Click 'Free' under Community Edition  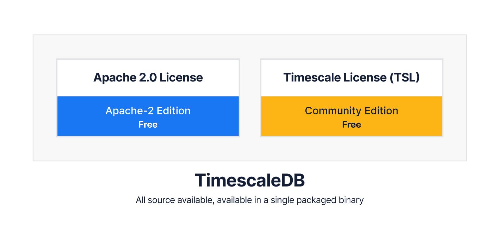click(352, 125)
